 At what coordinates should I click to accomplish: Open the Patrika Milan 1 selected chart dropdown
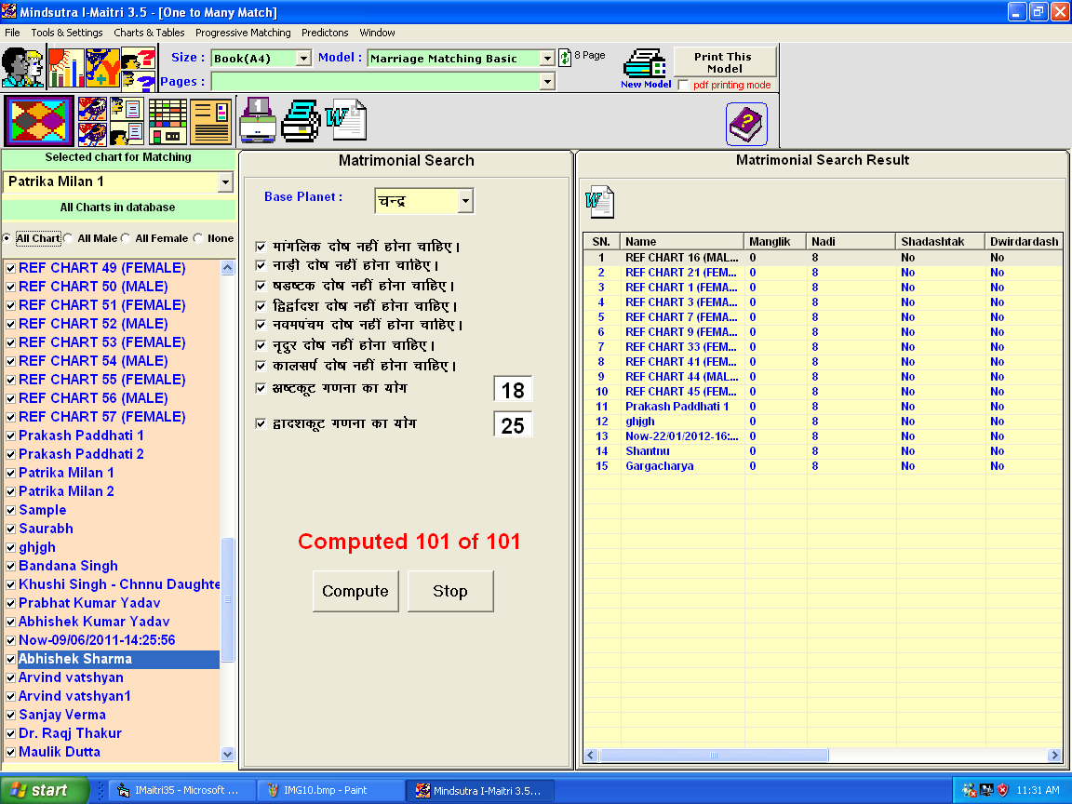point(225,181)
